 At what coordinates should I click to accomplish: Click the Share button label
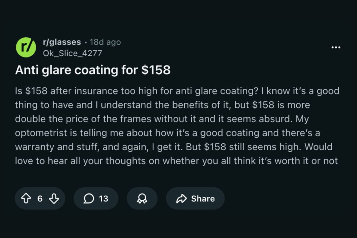coord(203,199)
